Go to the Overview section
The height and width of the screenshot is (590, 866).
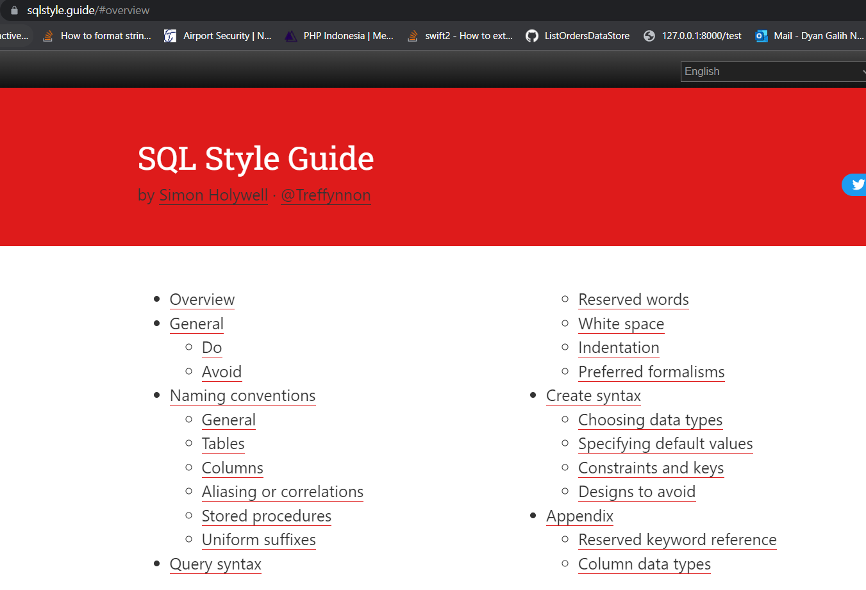202,300
